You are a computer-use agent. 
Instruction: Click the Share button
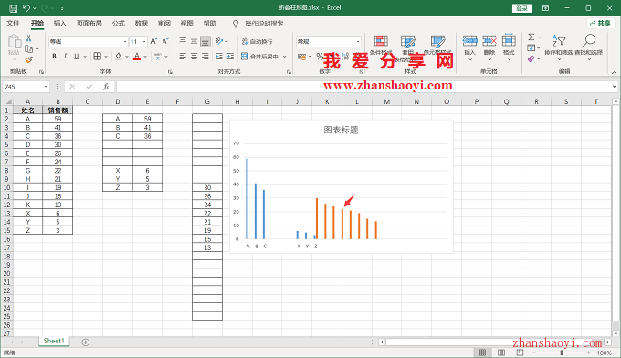tap(600, 24)
